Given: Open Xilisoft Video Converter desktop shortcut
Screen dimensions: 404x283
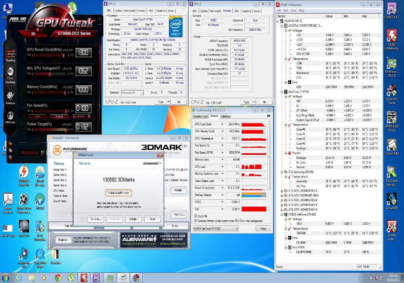Looking at the screenshot, I should 24,203.
